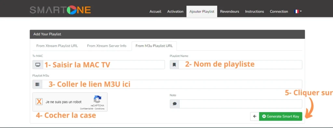This screenshot has height=128, width=333.
Task: Open the Accueil page
Action: point(155,11)
